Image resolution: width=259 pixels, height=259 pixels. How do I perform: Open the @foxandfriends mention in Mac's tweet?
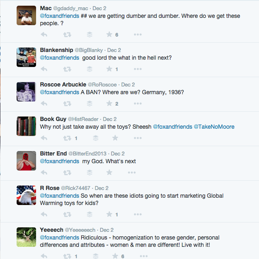59,16
